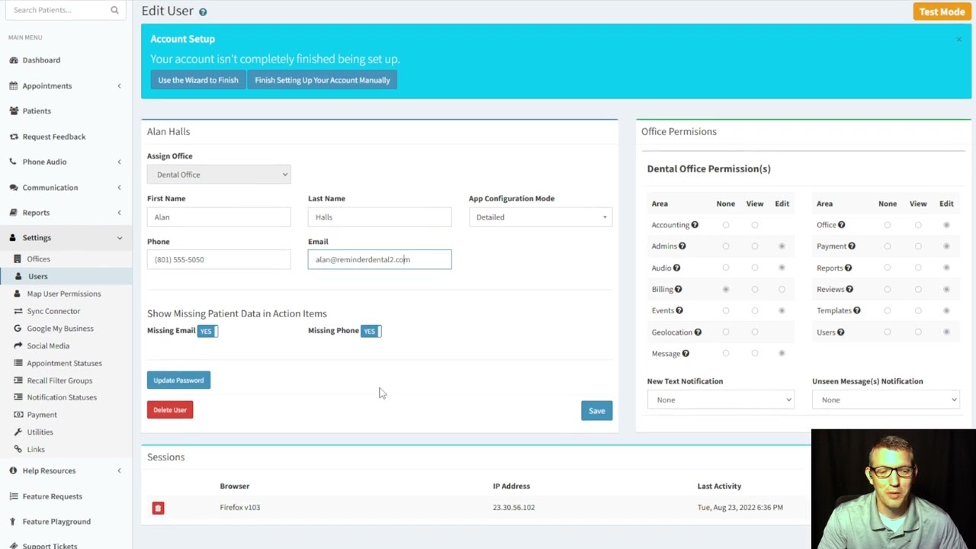976x549 pixels.
Task: Click the Admins help question icon
Action: [682, 246]
